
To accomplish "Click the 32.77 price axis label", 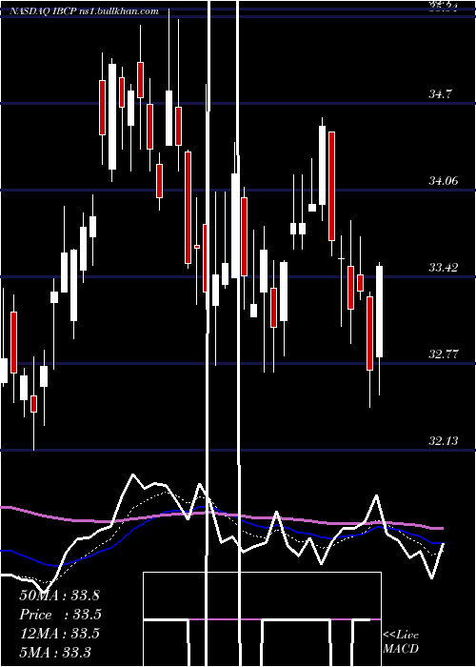I will tap(444, 354).
